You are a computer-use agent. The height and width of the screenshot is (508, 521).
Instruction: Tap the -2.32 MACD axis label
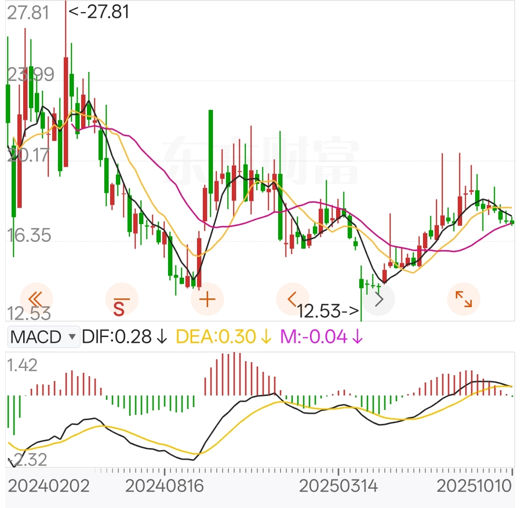[28, 460]
